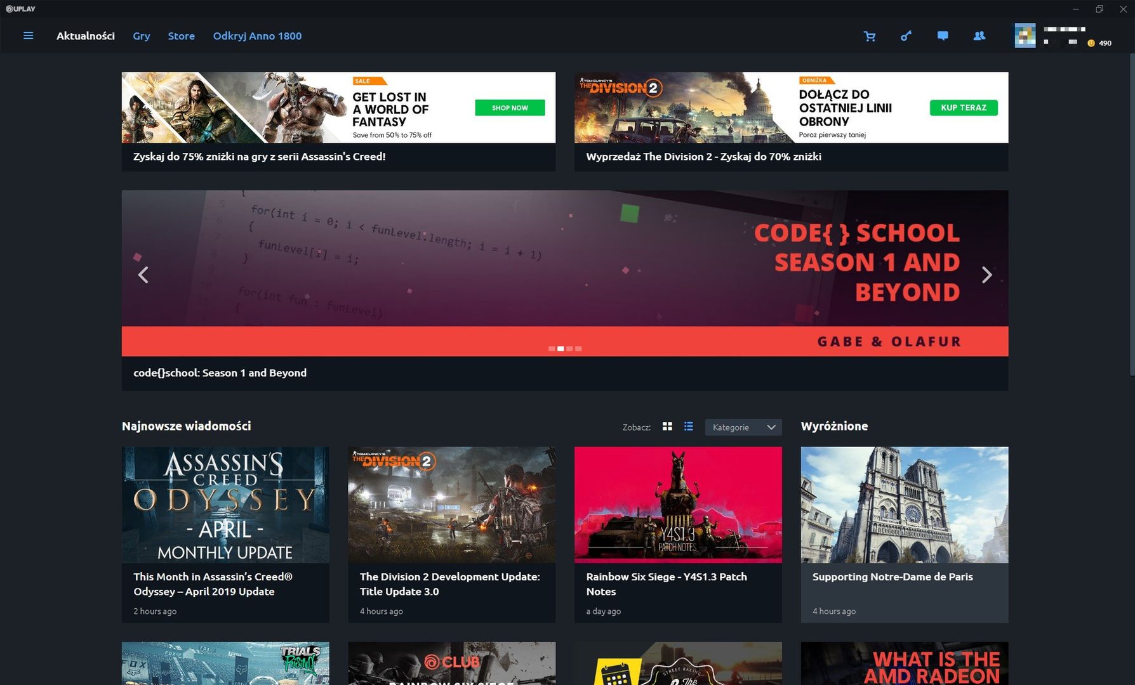This screenshot has width=1135, height=685.
Task: Click the Wyróżnione heading
Action: (834, 426)
